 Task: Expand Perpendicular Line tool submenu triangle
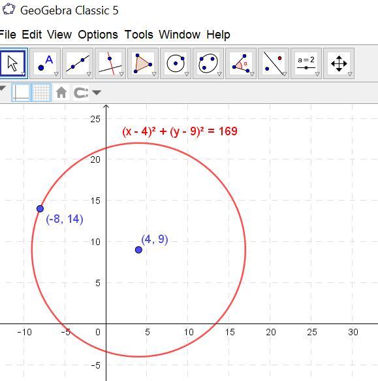121,74
